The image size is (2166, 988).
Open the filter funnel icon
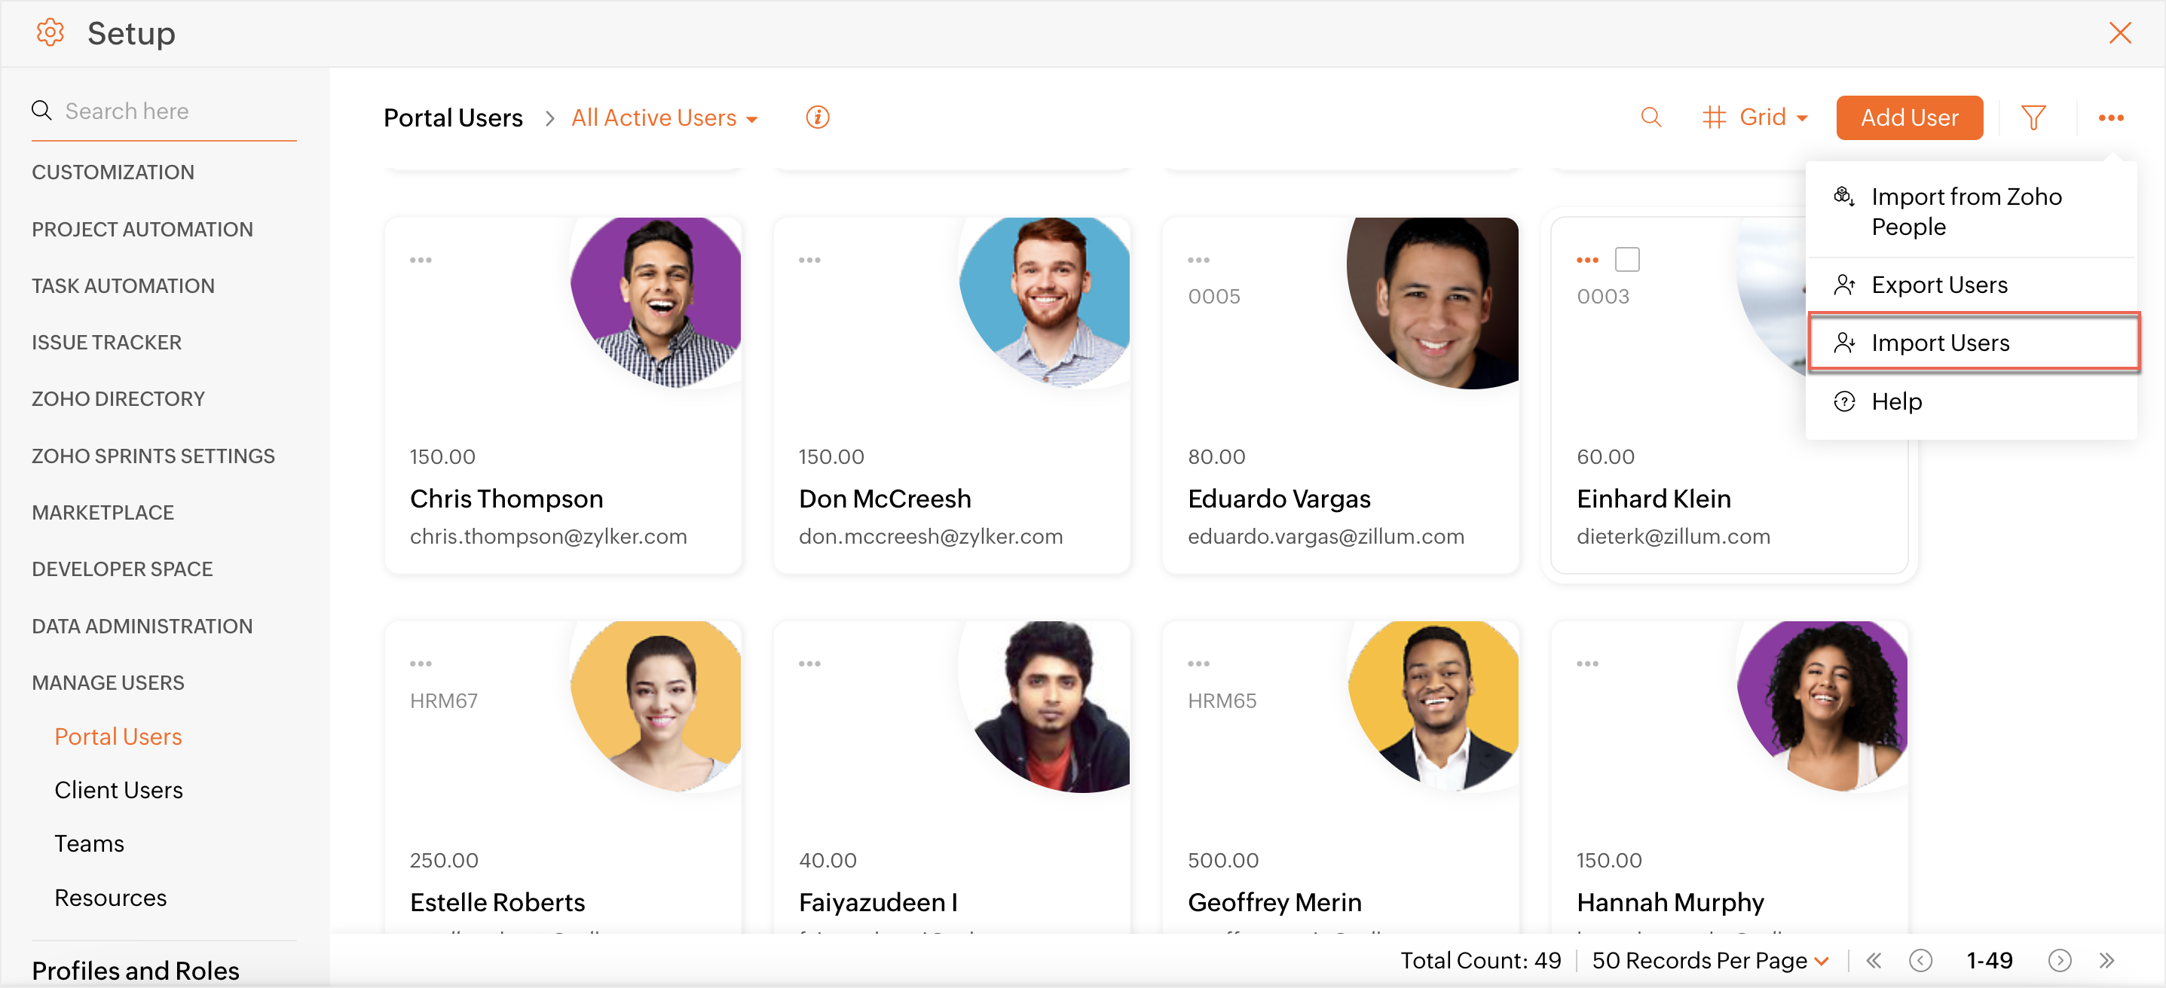(x=2033, y=117)
